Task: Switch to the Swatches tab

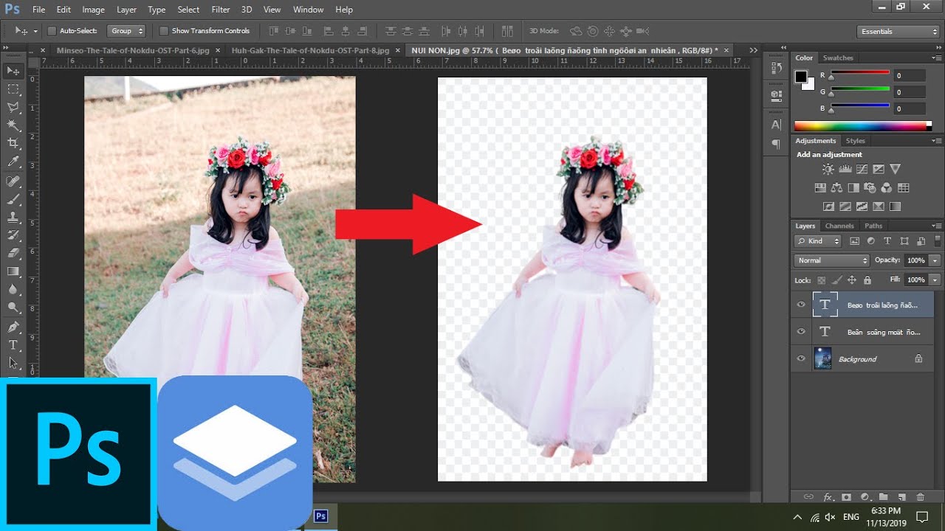Action: pos(838,58)
